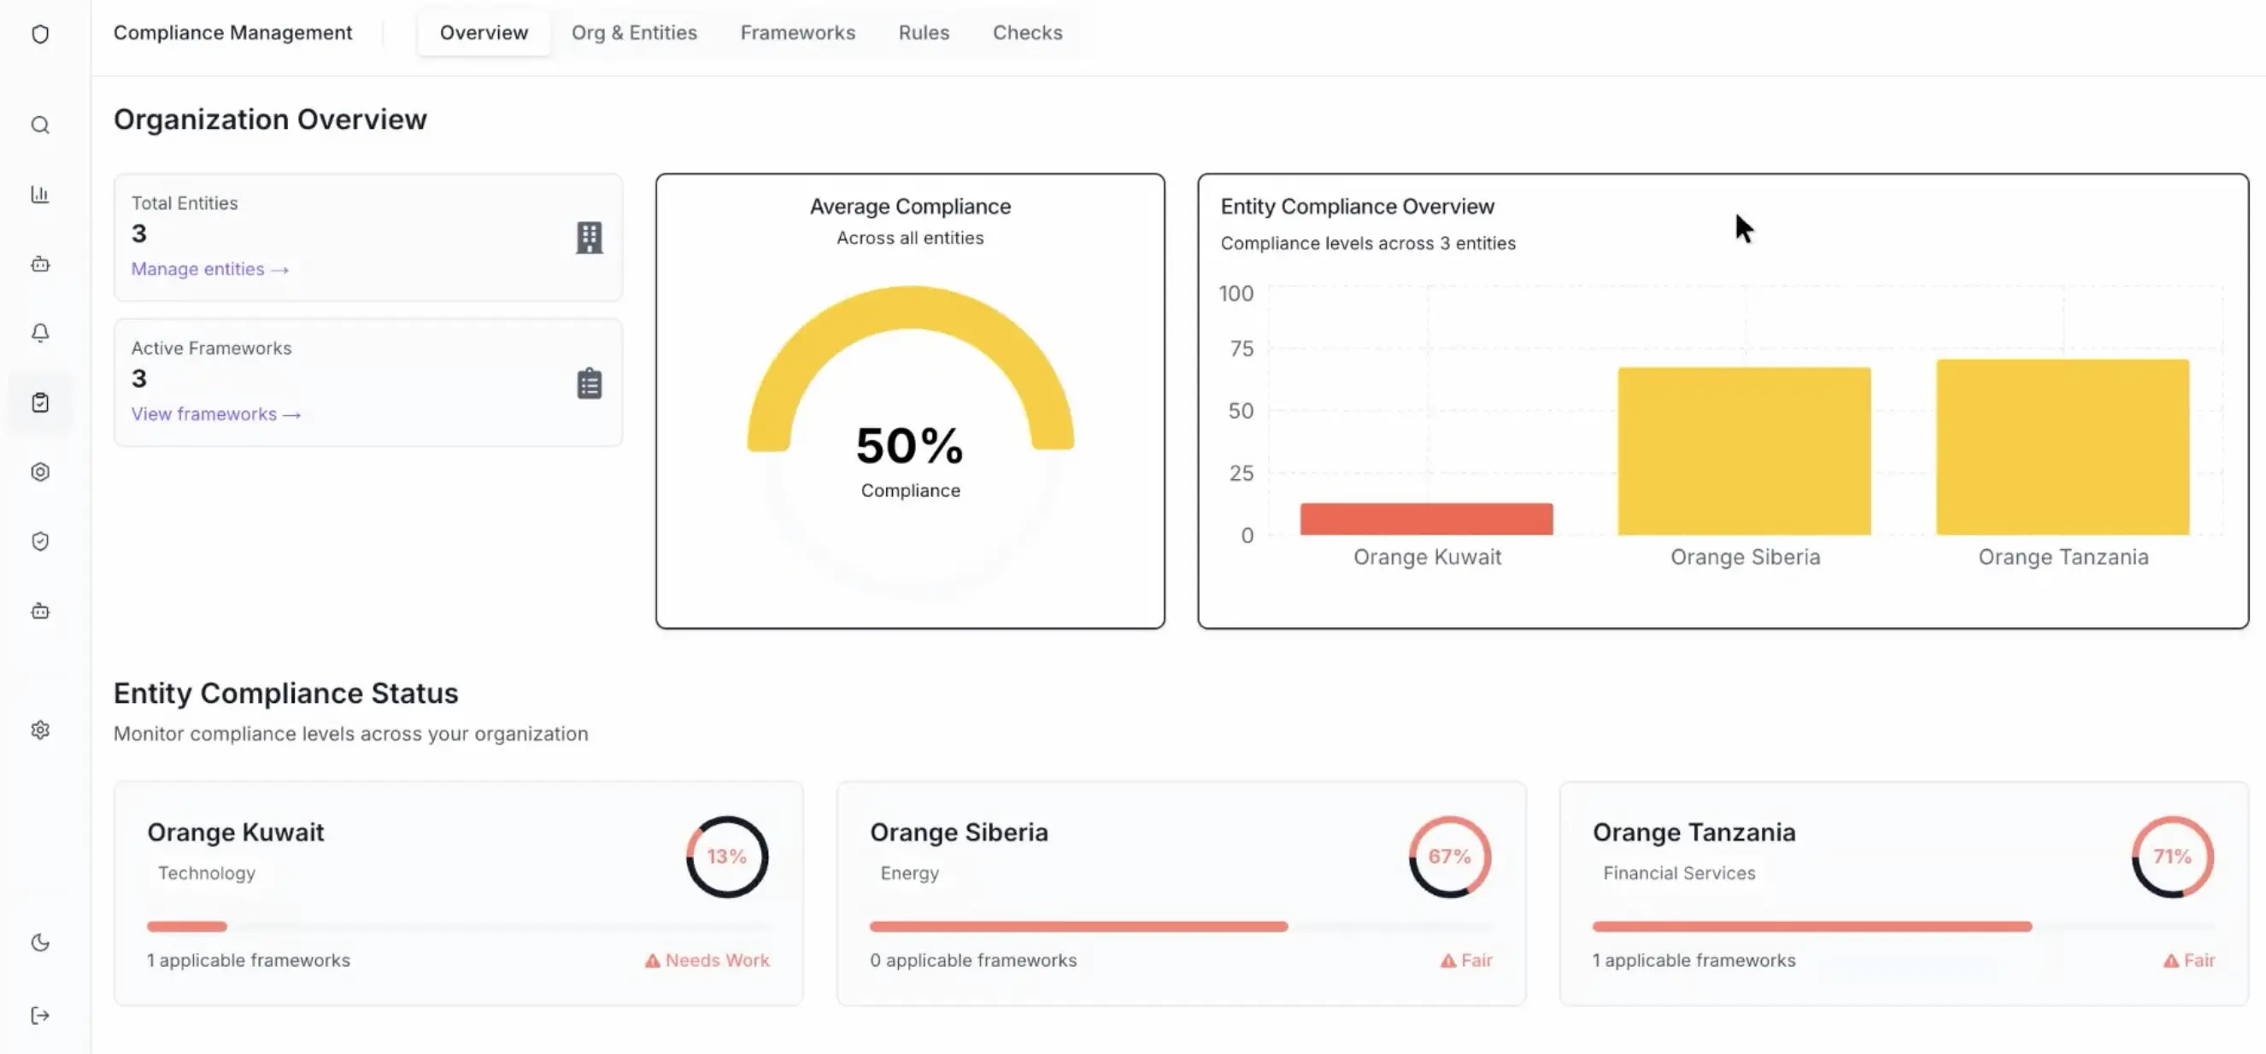Switch to the Checks tab
Viewport: 2266px width, 1054px height.
pos(1026,32)
